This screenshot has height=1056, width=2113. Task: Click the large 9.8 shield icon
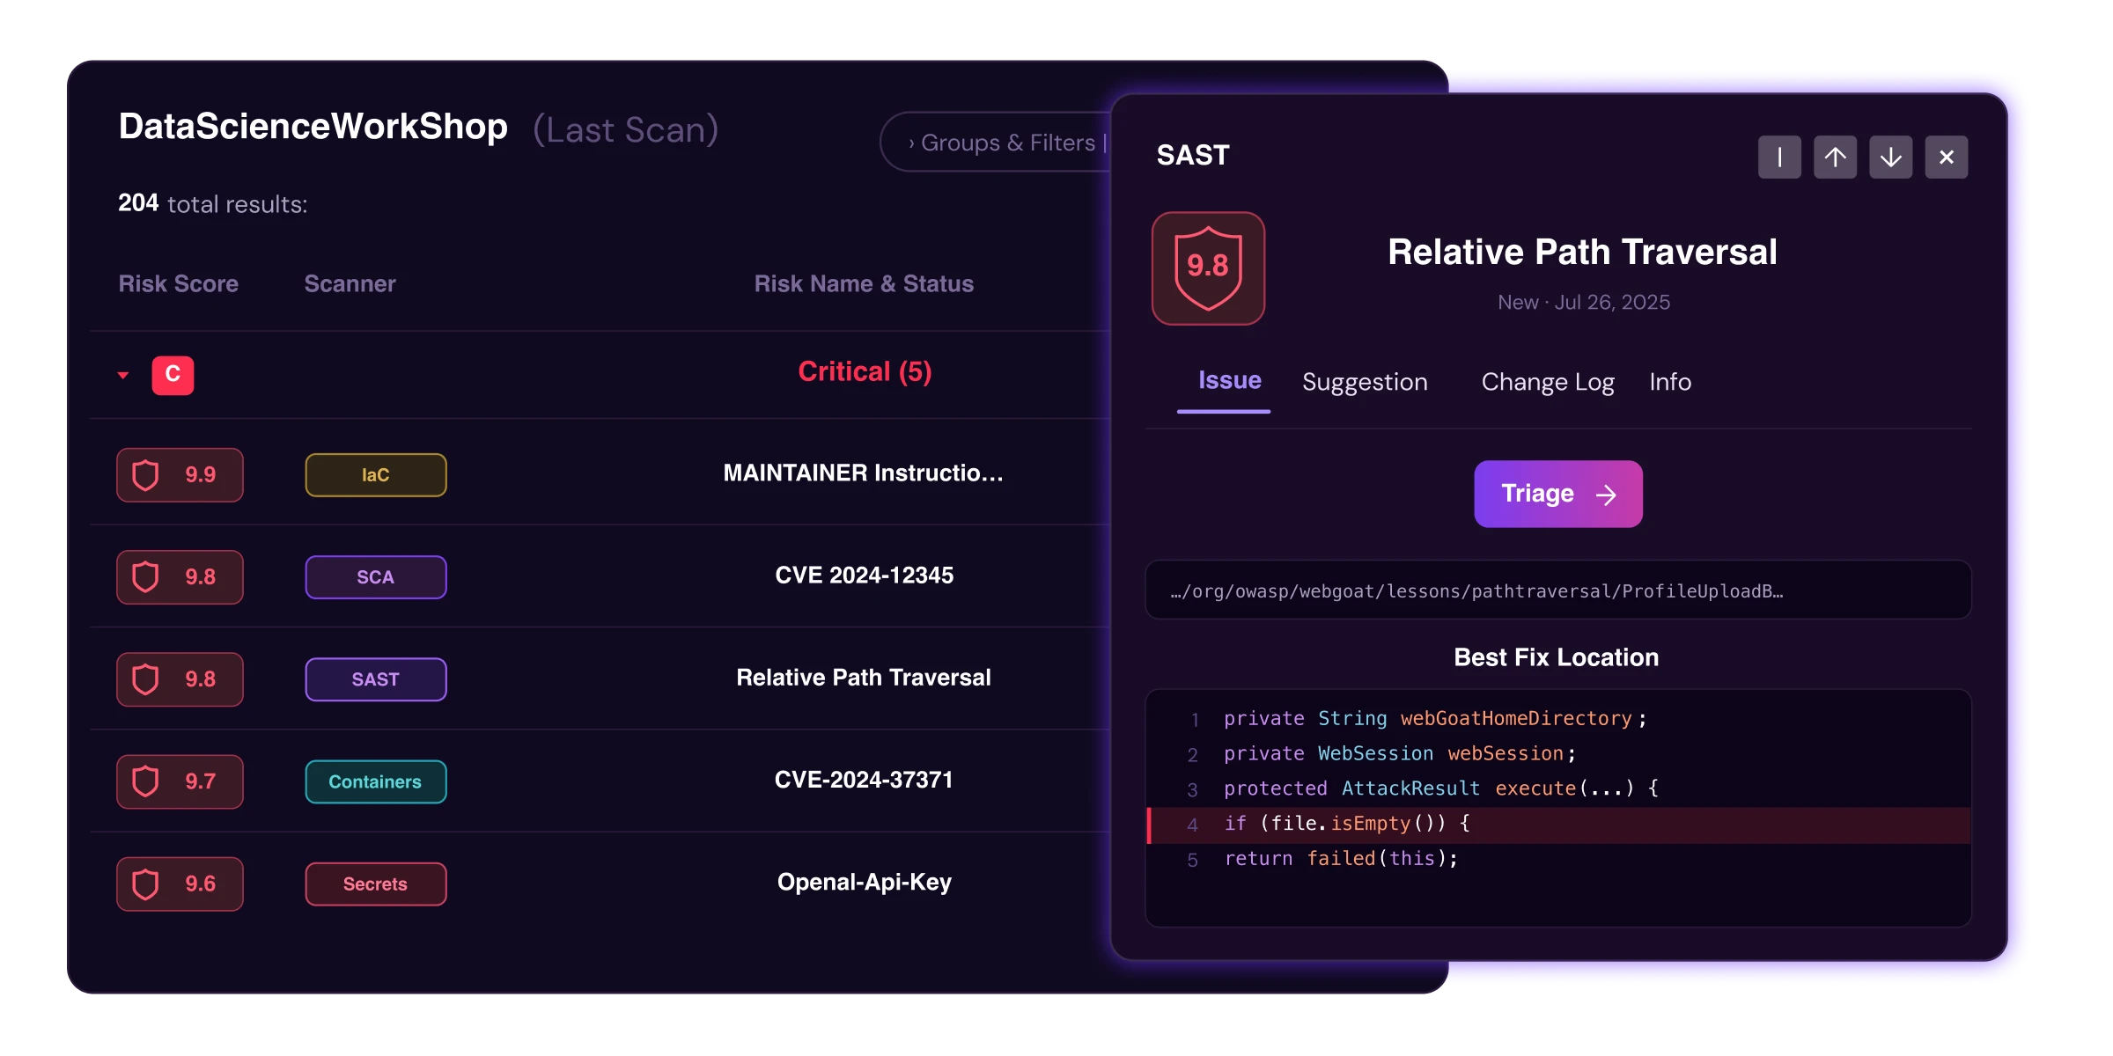[1208, 268]
